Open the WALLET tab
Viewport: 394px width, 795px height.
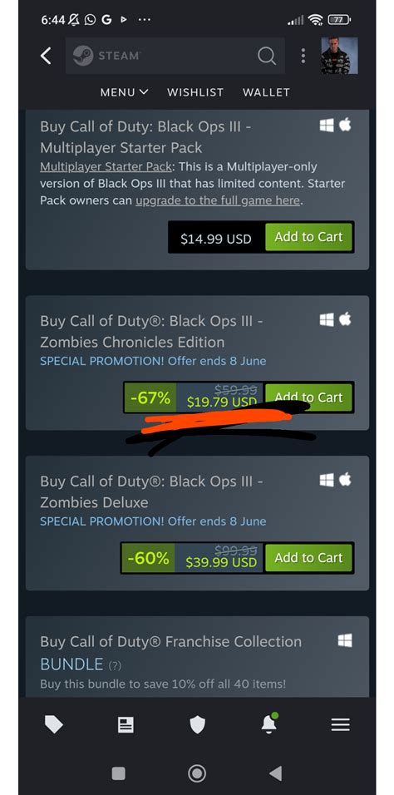tap(266, 92)
